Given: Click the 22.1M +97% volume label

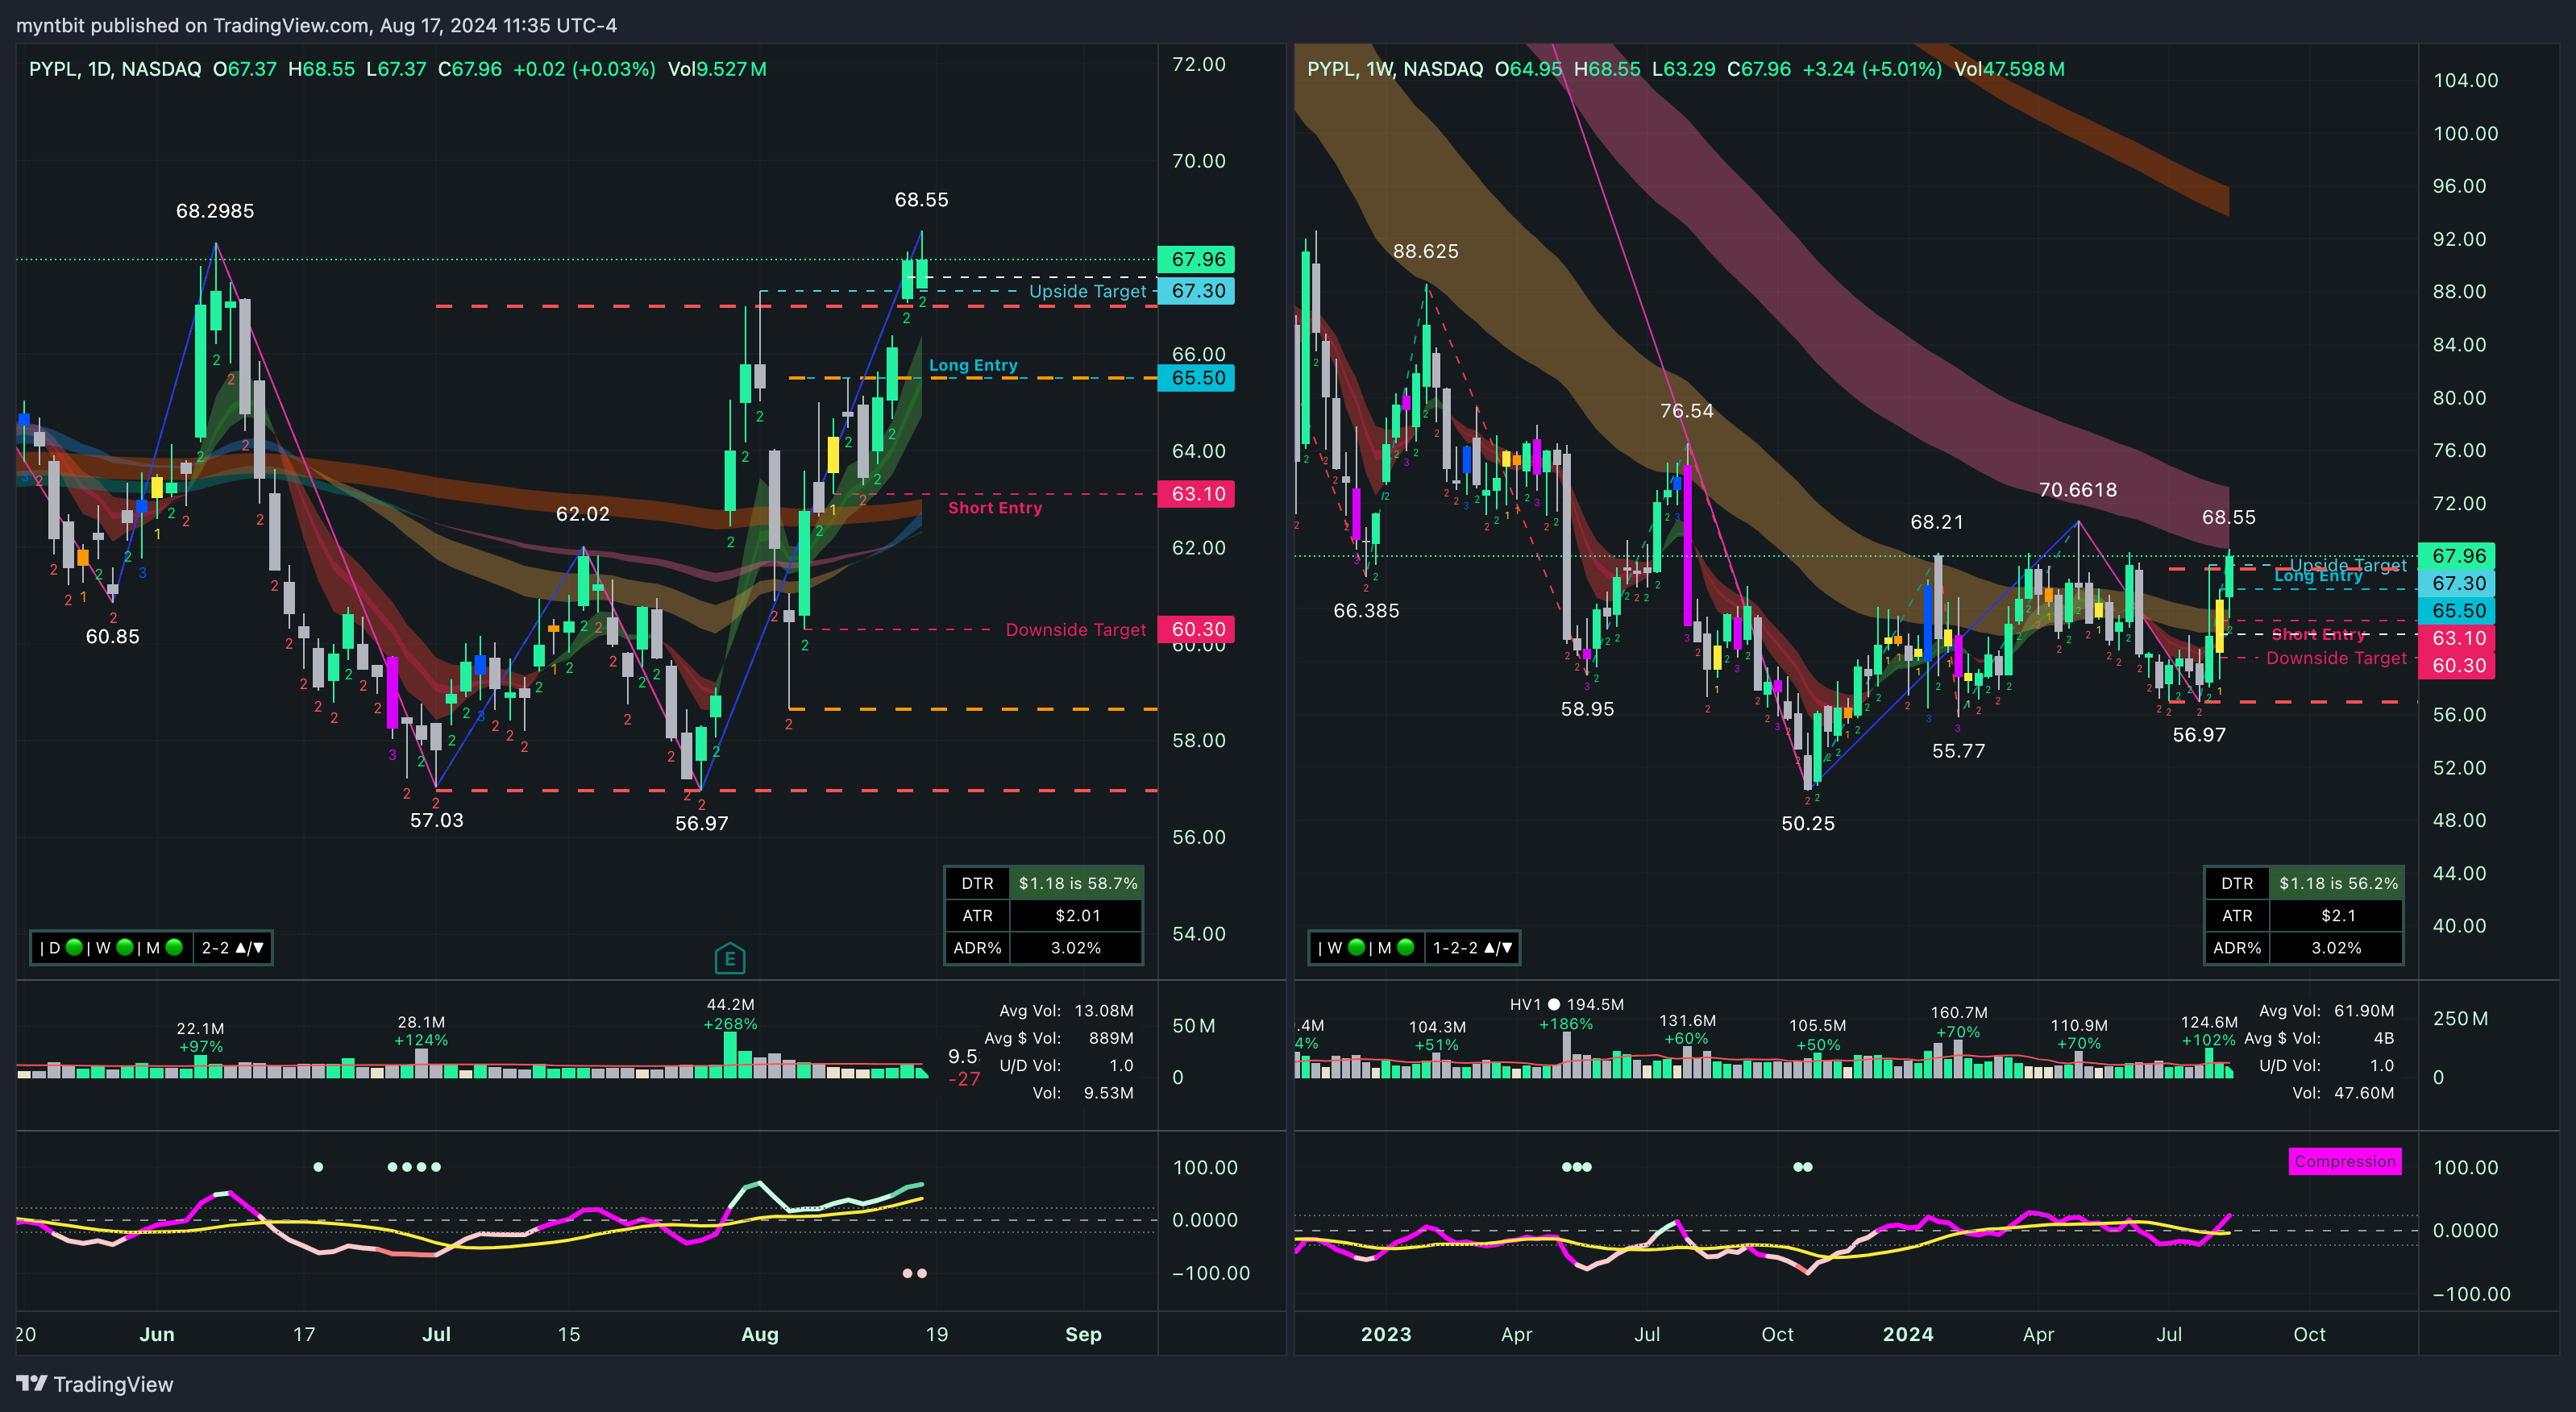Looking at the screenshot, I should [200, 1037].
